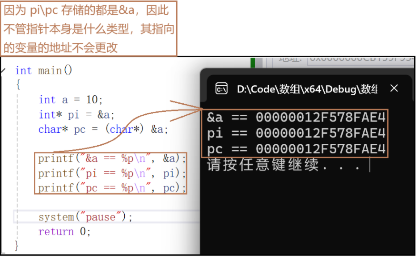Click the printf line printing pi
The height and width of the screenshot is (259, 419).
(112, 174)
